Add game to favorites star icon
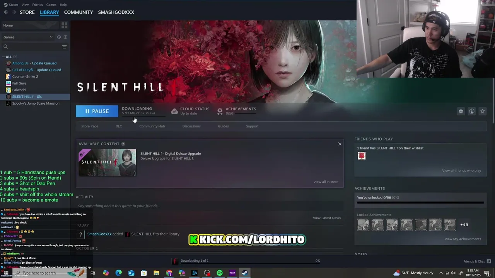 pos(483,111)
